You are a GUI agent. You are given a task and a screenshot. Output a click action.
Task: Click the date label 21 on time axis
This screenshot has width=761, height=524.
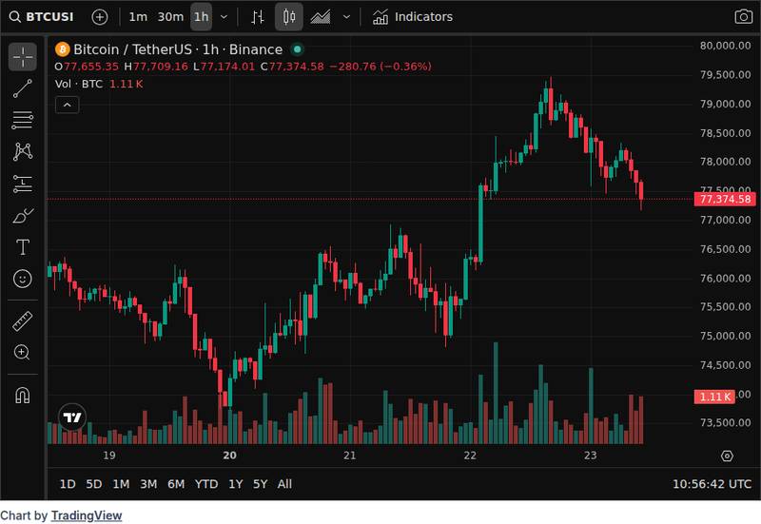(349, 456)
